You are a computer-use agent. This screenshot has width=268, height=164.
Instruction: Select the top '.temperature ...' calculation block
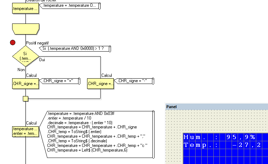point(25,8)
